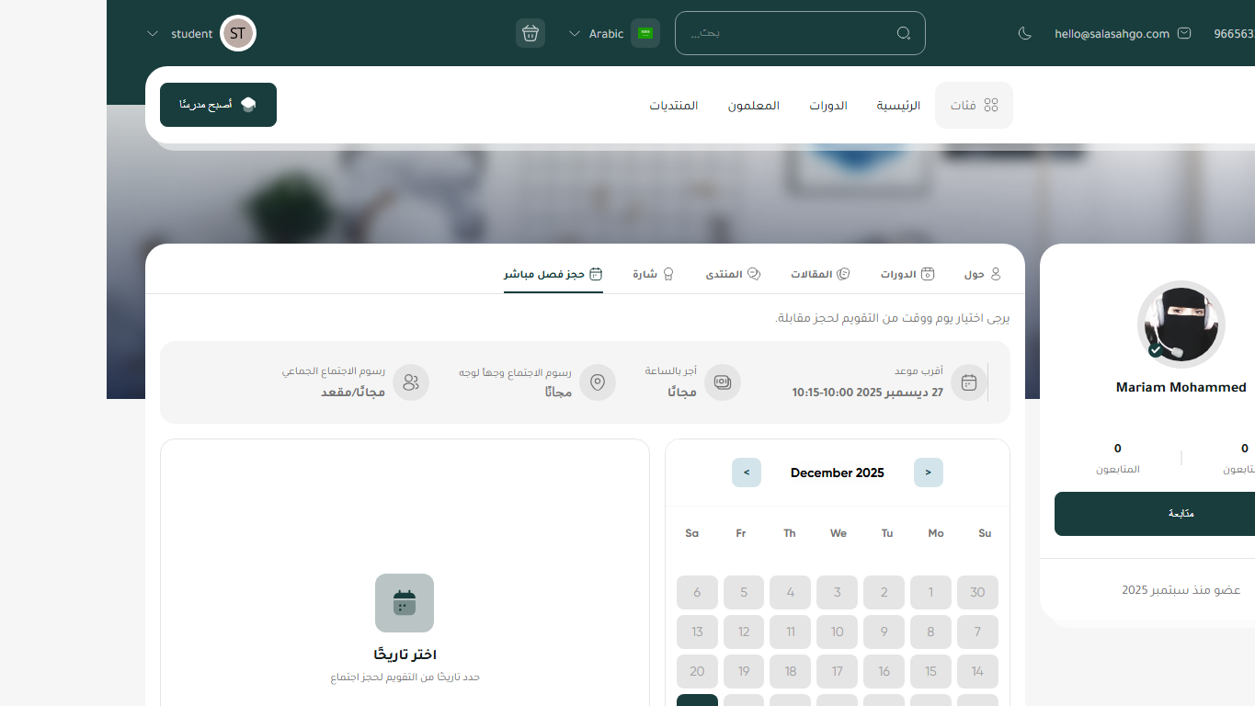Click the hourly rate money icon

(x=723, y=382)
